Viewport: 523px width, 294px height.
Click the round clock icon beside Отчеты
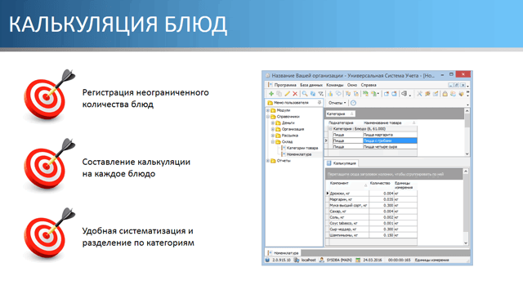coord(354,103)
